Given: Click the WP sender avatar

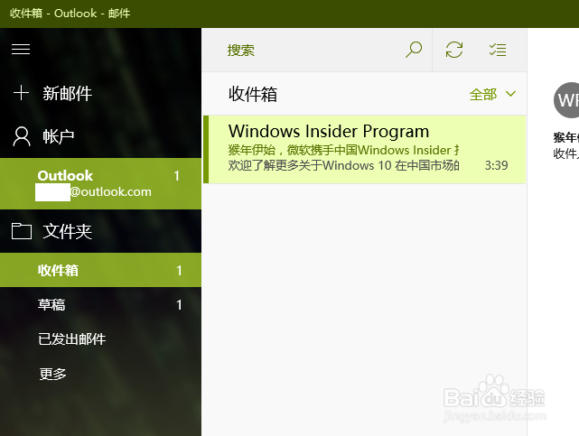Looking at the screenshot, I should coord(567,100).
